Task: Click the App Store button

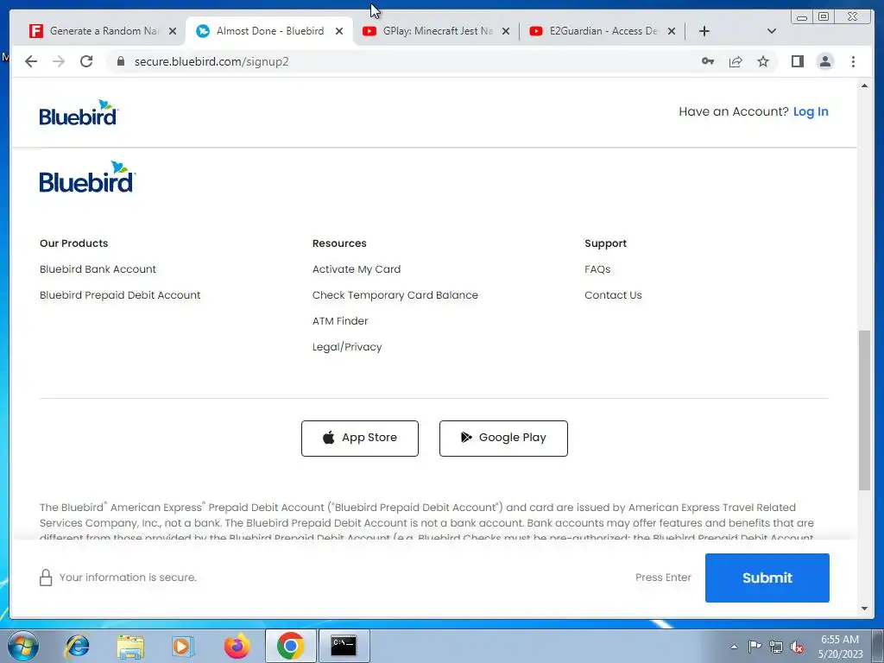Action: coord(360,438)
